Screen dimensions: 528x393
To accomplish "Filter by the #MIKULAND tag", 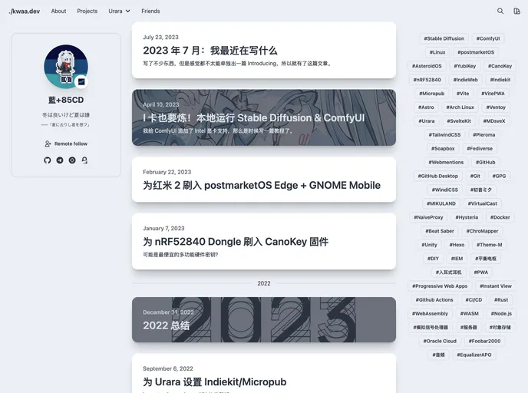I will click(x=441, y=203).
